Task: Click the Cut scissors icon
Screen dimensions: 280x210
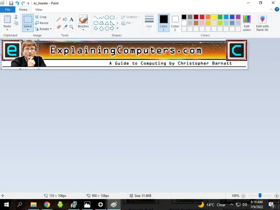Action: [x=16, y=17]
